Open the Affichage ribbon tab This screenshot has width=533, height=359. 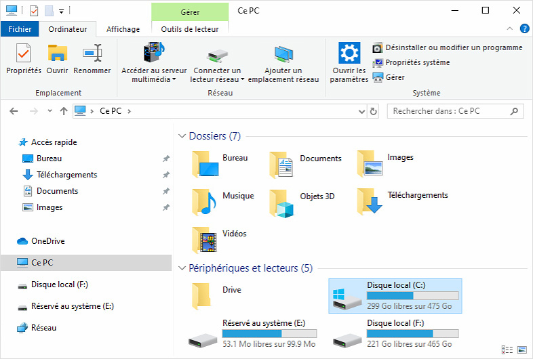click(123, 29)
